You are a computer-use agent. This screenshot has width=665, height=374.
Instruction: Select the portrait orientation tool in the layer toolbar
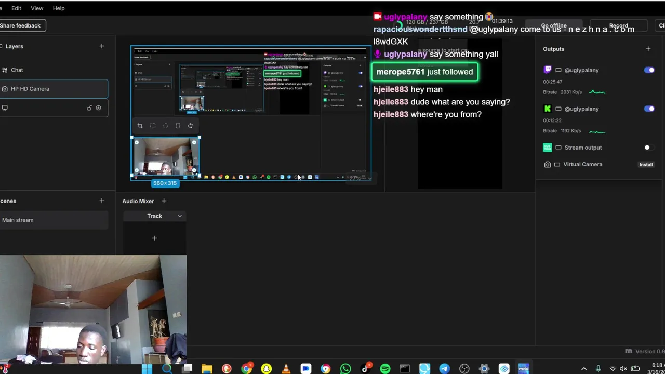pyautogui.click(x=178, y=125)
